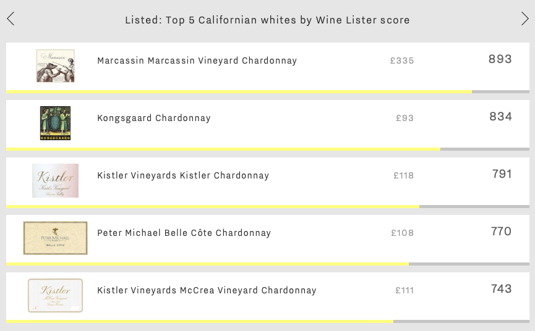Click the £108 price for Peter Michael

point(402,233)
